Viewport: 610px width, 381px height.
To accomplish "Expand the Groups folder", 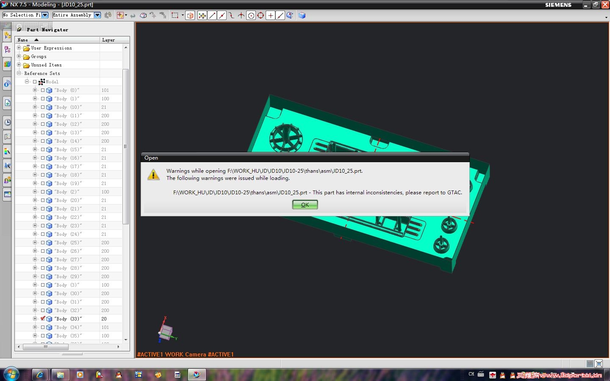I will [19, 56].
